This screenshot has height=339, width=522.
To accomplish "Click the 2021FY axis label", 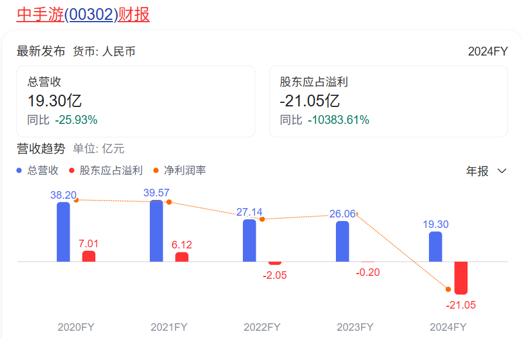I will [169, 327].
